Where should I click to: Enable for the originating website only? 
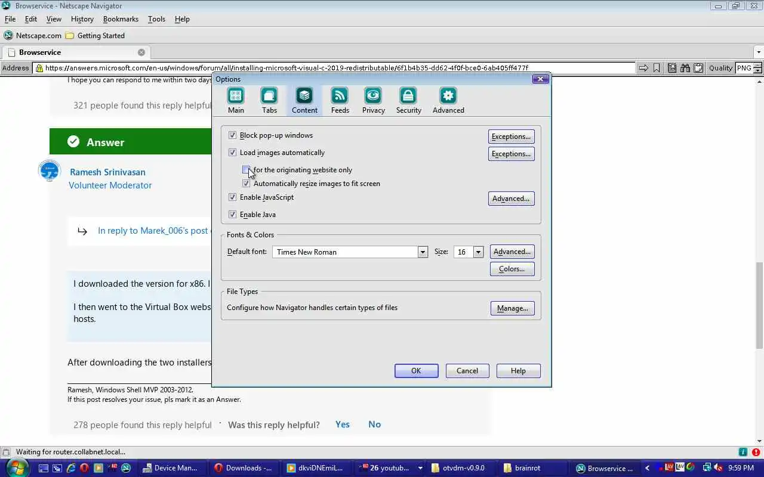[x=247, y=170]
